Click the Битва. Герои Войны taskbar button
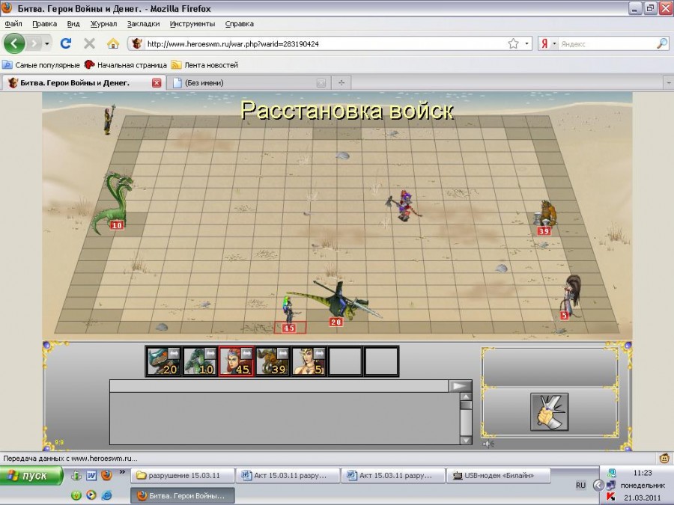The image size is (674, 505). 183,495
